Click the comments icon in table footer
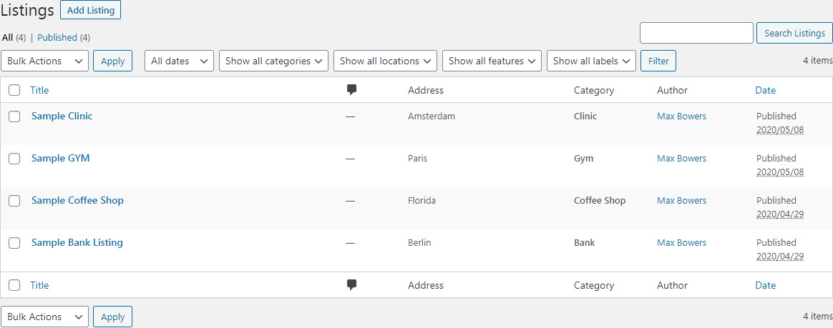Screen dimensions: 833x328 (x=351, y=285)
